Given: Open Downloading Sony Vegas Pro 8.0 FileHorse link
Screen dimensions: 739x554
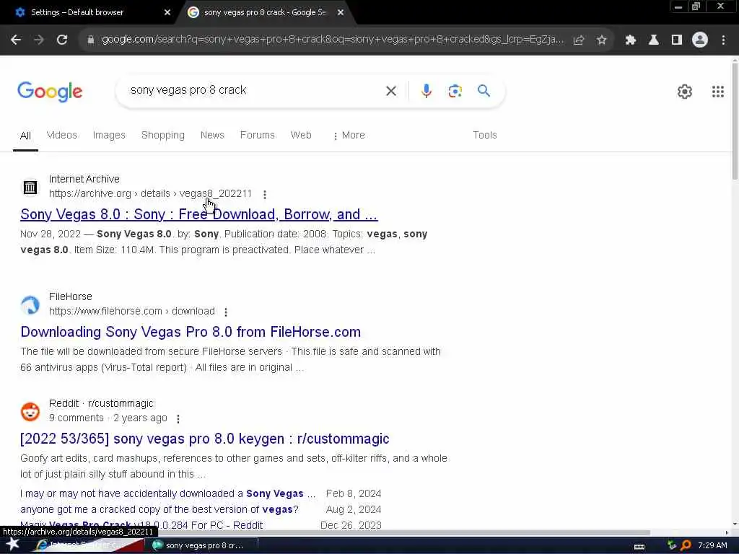Looking at the screenshot, I should coord(191,332).
